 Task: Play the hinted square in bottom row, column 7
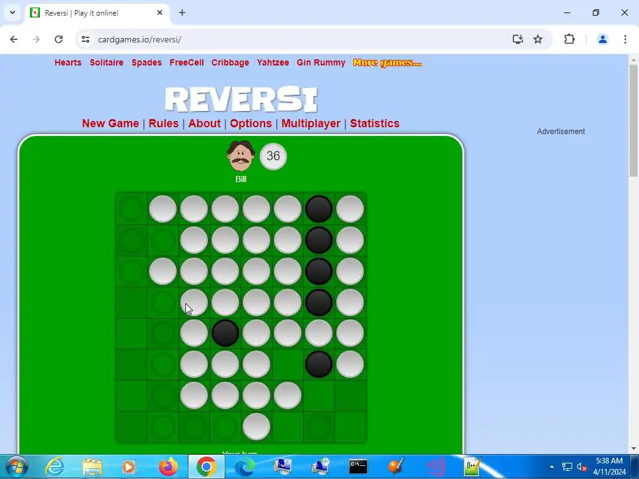pyautogui.click(x=319, y=427)
